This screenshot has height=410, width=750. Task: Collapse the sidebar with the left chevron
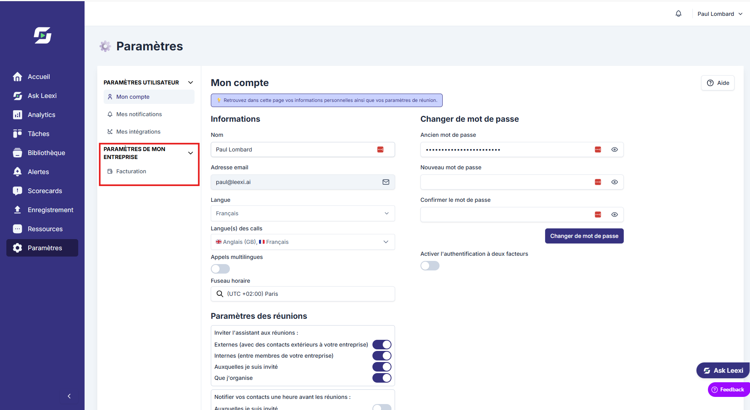tap(69, 396)
